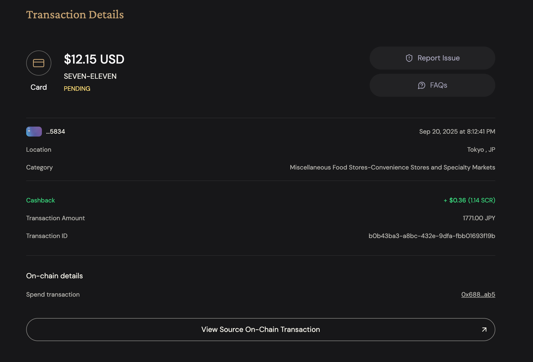
Task: Click the card icon in the circle
Action: pos(38,63)
